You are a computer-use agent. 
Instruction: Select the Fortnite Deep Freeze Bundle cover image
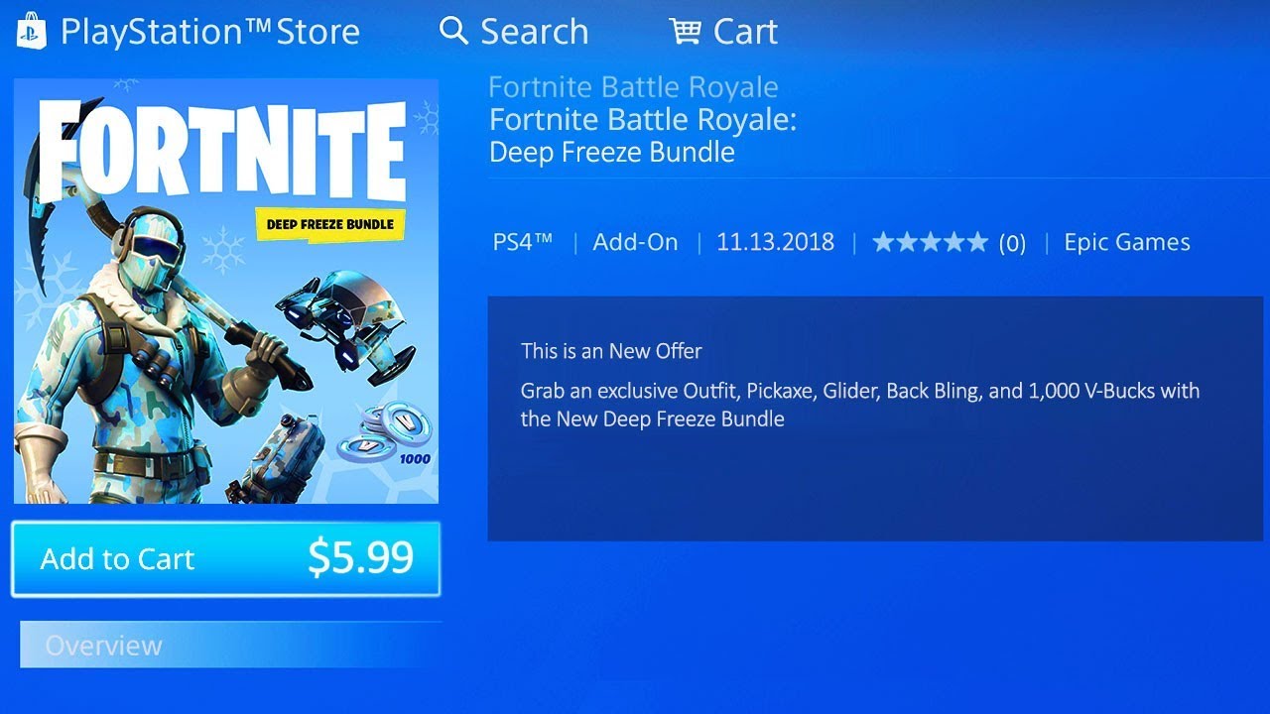coord(226,292)
